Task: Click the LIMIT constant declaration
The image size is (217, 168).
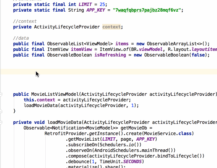Action: pos(85,4)
